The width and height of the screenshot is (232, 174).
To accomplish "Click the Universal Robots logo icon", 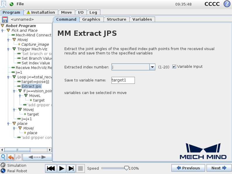I will pos(3,4).
